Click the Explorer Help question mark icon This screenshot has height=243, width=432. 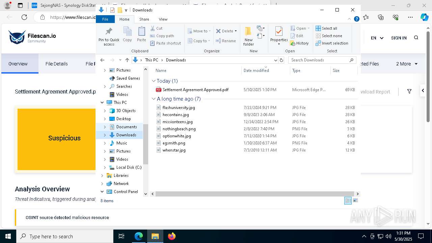point(356,19)
